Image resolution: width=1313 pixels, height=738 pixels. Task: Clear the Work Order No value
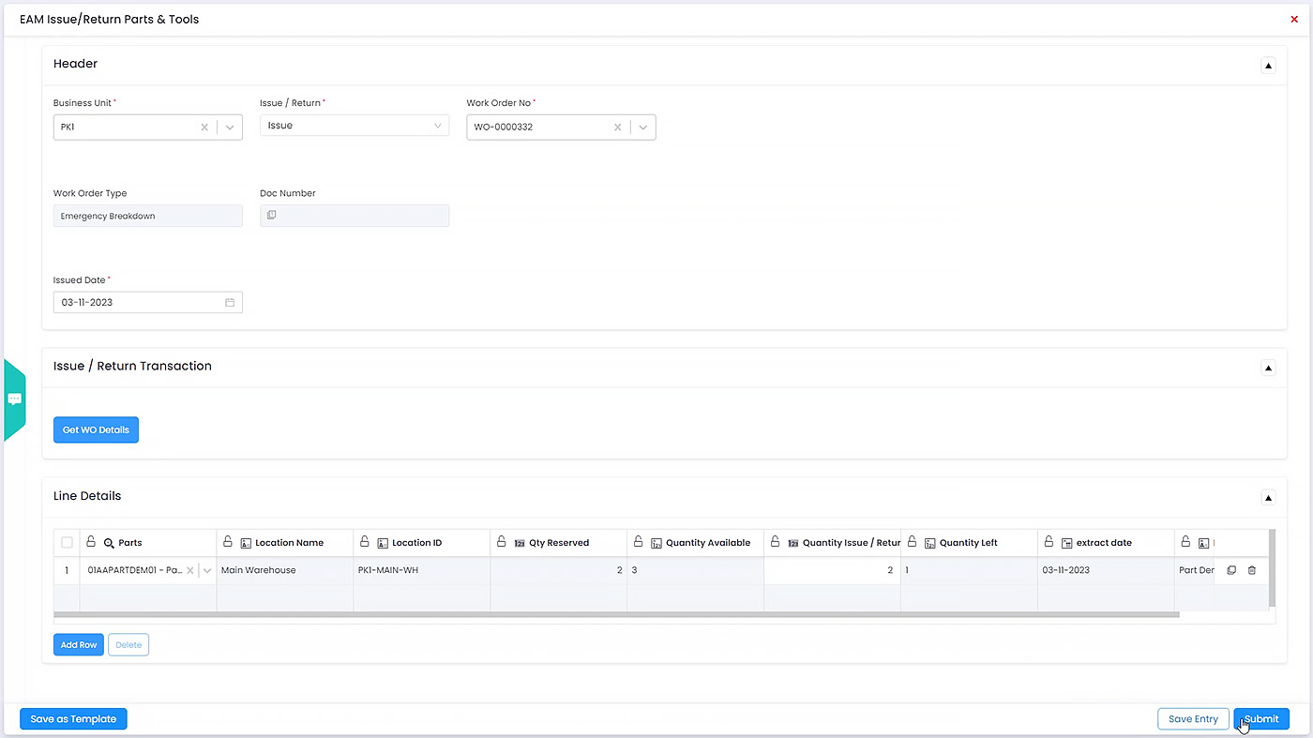[x=617, y=127]
